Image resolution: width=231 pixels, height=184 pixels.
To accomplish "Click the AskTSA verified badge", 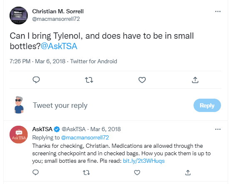I will (x=57, y=129).
